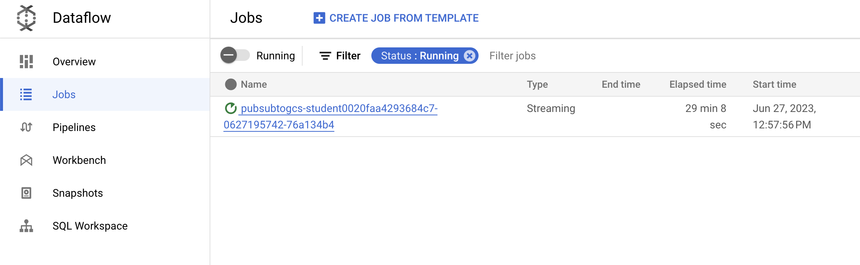Viewport: 860px width, 265px height.
Task: Click the Jobs list icon in sidebar
Action: pyautogui.click(x=25, y=94)
